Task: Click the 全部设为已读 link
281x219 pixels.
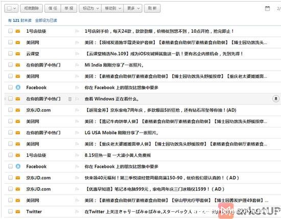Action: click(46, 20)
